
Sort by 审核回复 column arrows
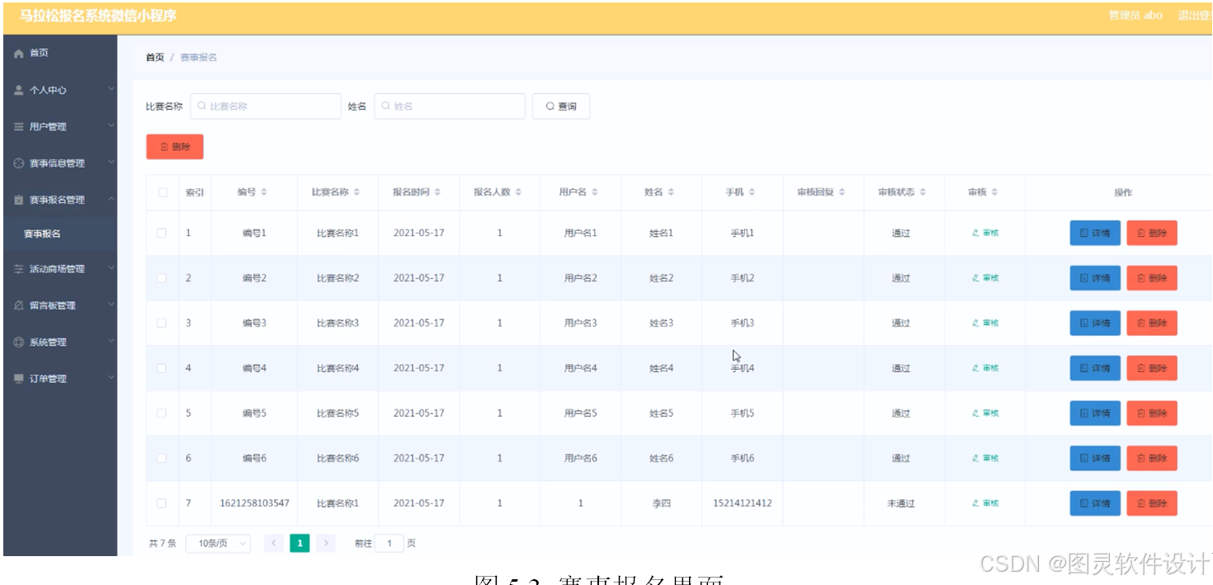click(x=842, y=192)
